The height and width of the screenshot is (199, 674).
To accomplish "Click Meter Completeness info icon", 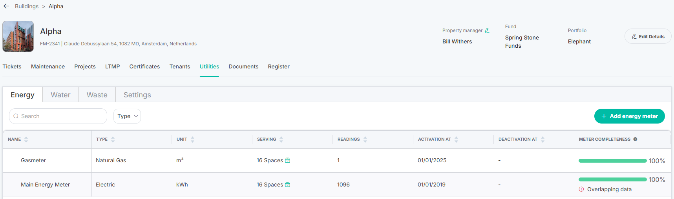I will (x=635, y=139).
